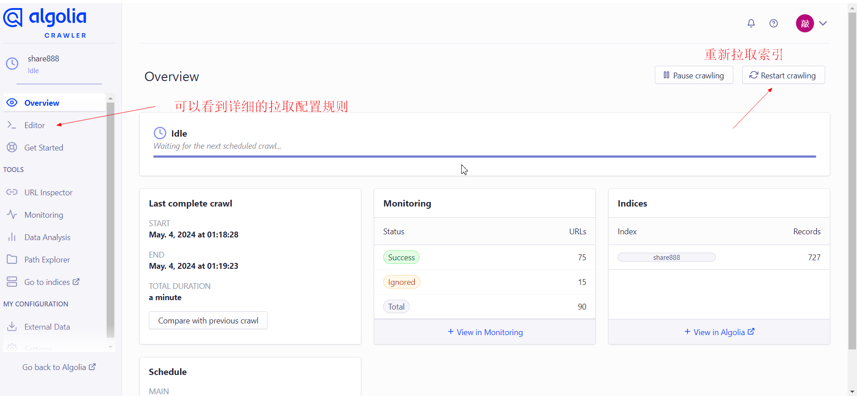Click the URL Inspector link icon
Screen dimensions: 857x396
[x=12, y=192]
